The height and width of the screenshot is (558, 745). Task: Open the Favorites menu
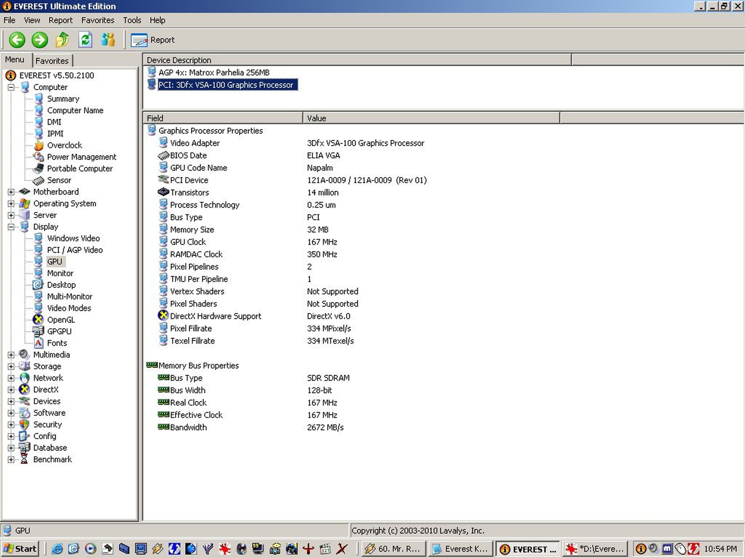click(98, 20)
